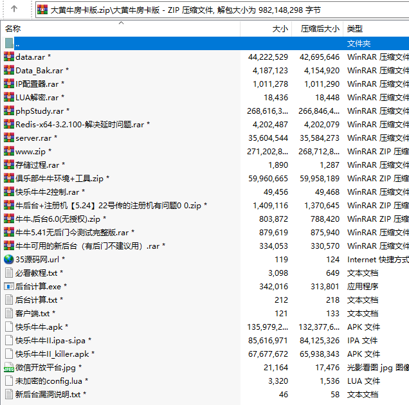This screenshot has width=409, height=405.
Task: Click the type cell Internet 快捷方式
Action: (378, 260)
